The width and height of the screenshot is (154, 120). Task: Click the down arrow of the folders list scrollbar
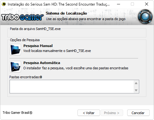[x=136, y=90]
